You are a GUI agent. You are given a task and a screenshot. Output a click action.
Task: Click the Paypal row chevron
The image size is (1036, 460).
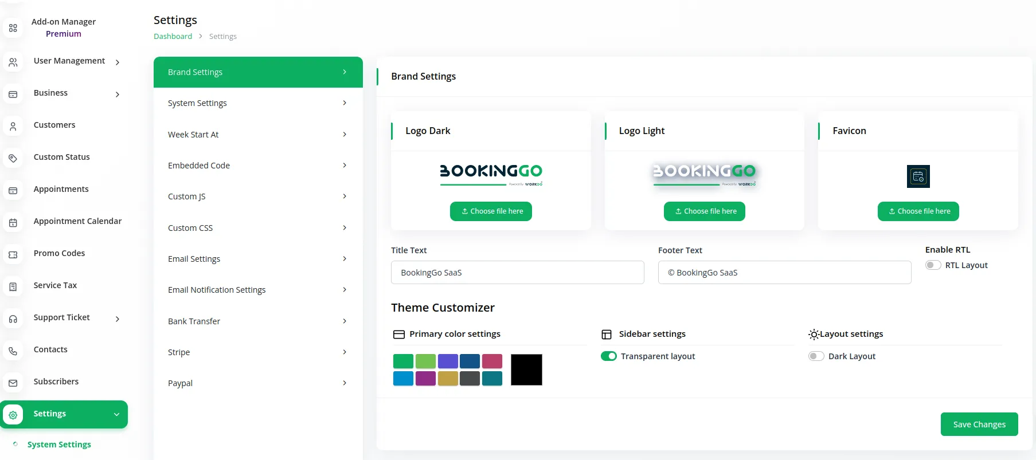pos(345,383)
